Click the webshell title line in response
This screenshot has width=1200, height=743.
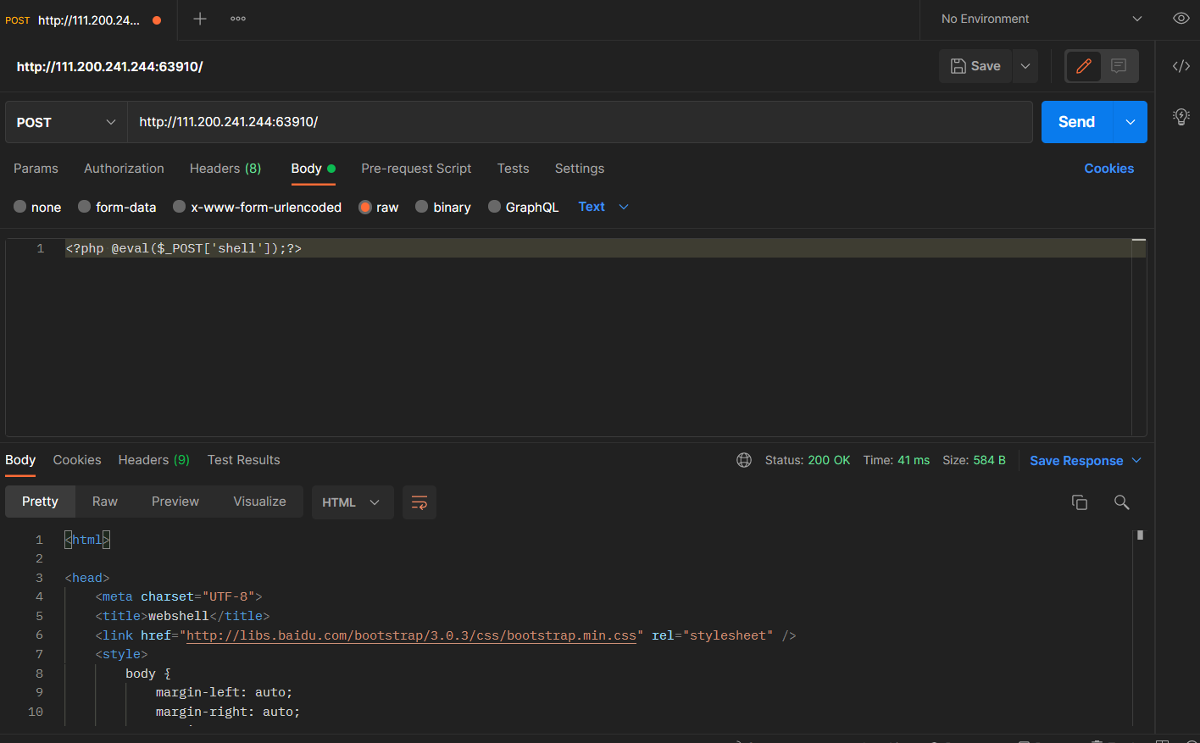(x=182, y=616)
